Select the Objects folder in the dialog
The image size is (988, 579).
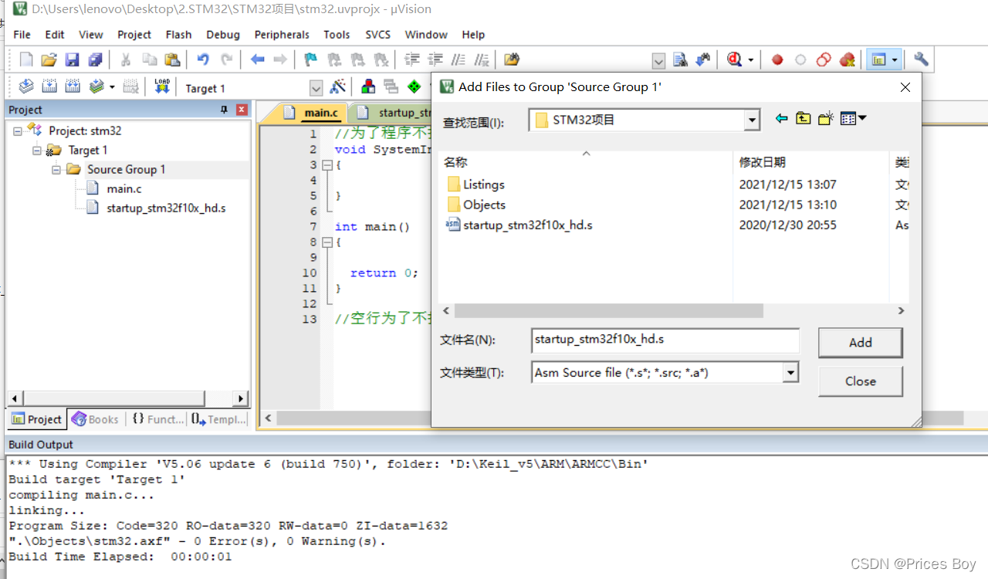click(476, 205)
